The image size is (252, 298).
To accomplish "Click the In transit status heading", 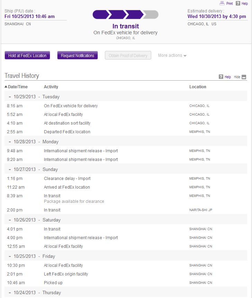I will point(126,26).
